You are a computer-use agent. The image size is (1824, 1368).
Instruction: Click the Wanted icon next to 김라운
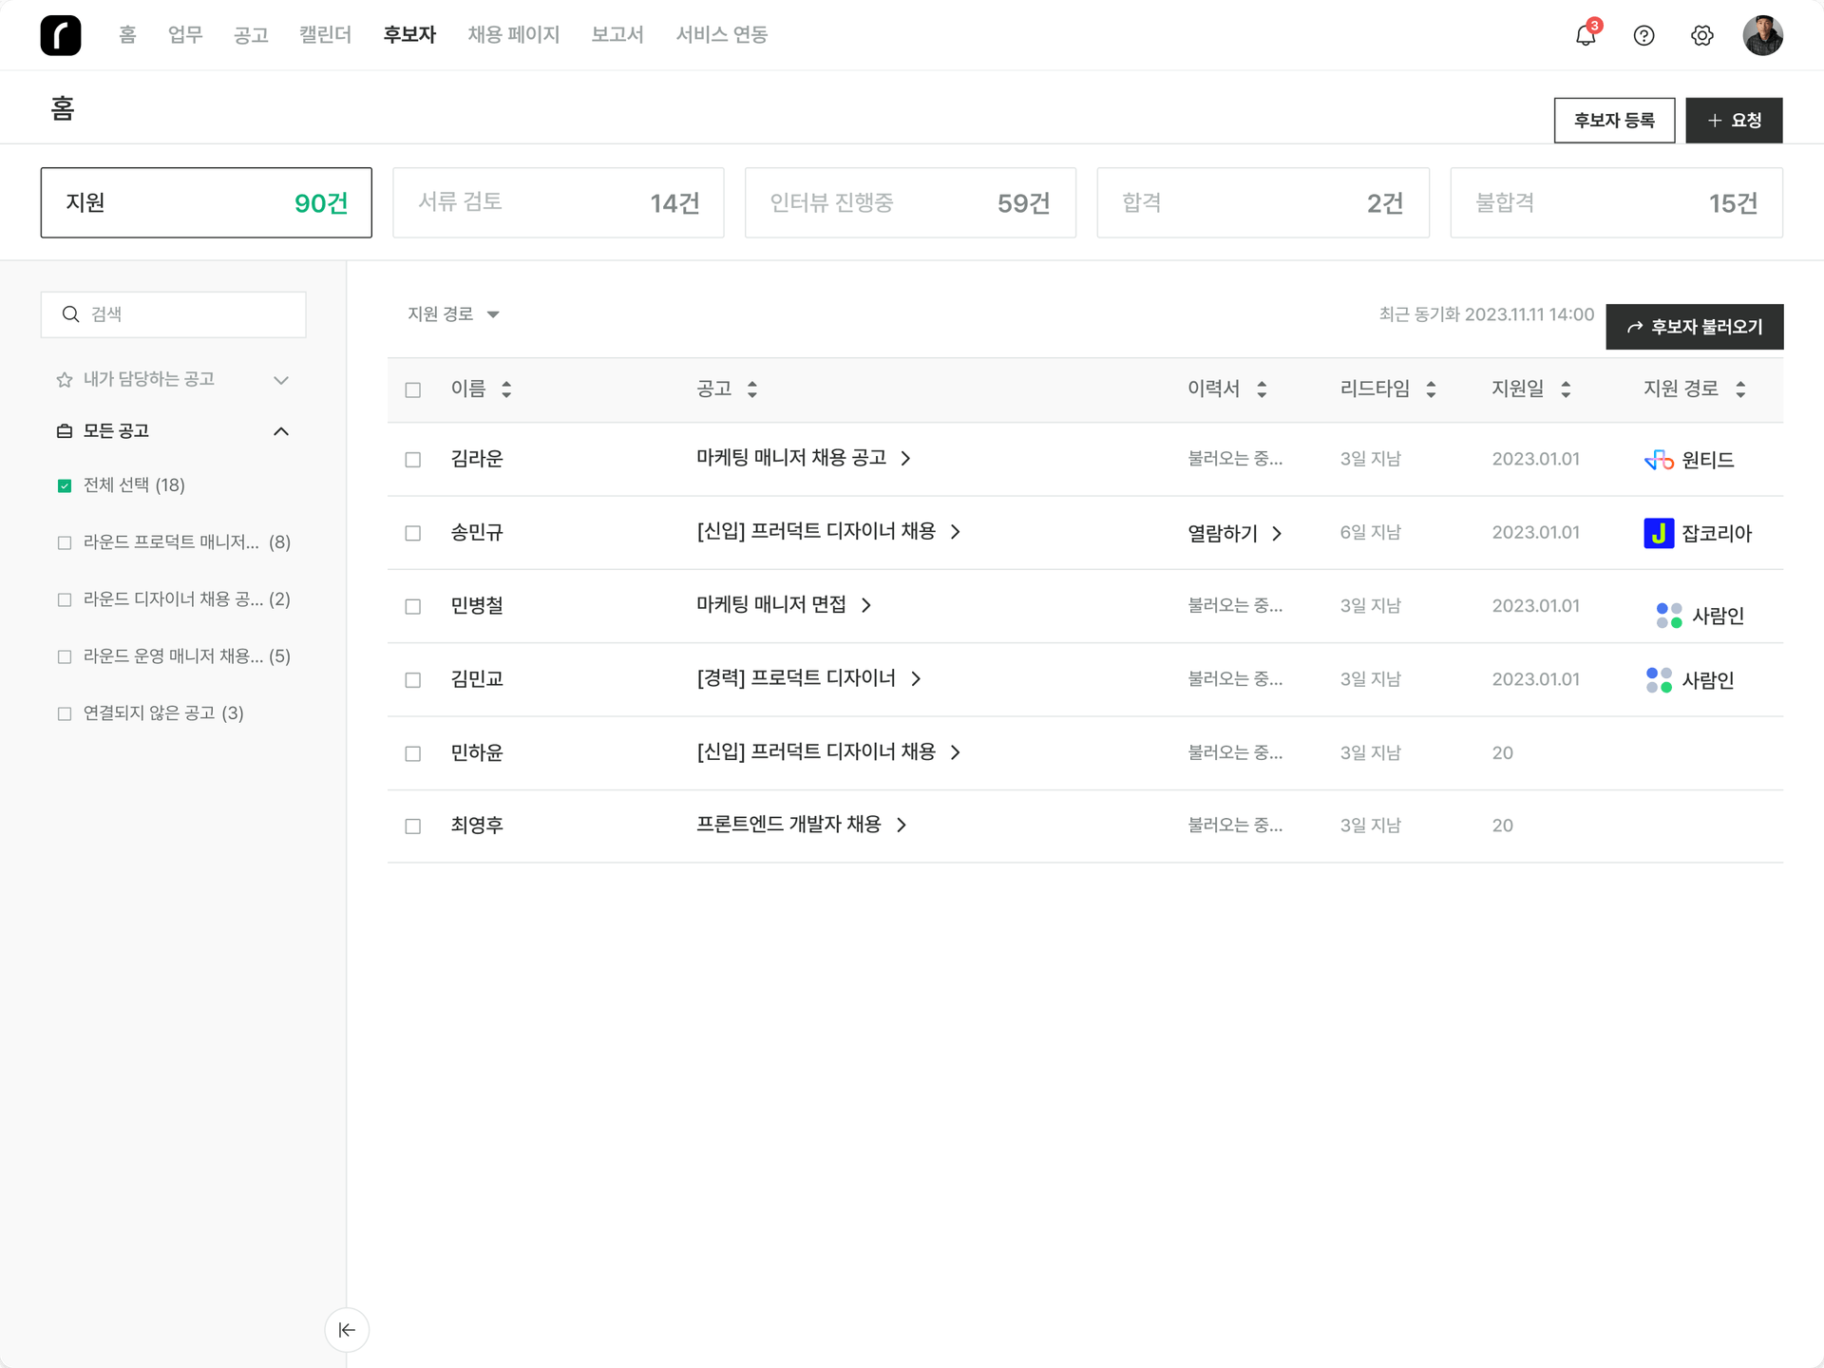[x=1658, y=459]
